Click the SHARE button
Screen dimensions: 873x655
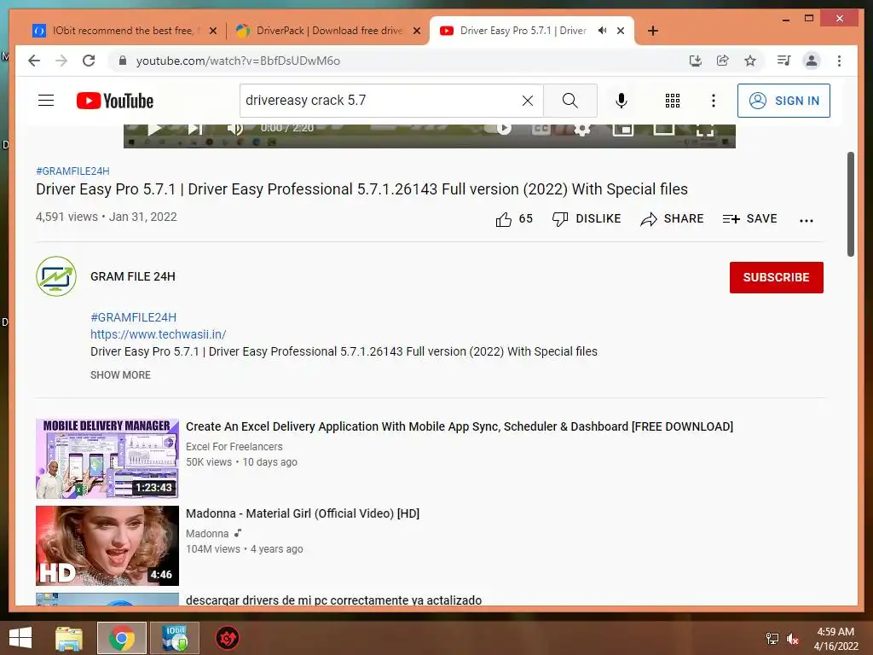(672, 219)
